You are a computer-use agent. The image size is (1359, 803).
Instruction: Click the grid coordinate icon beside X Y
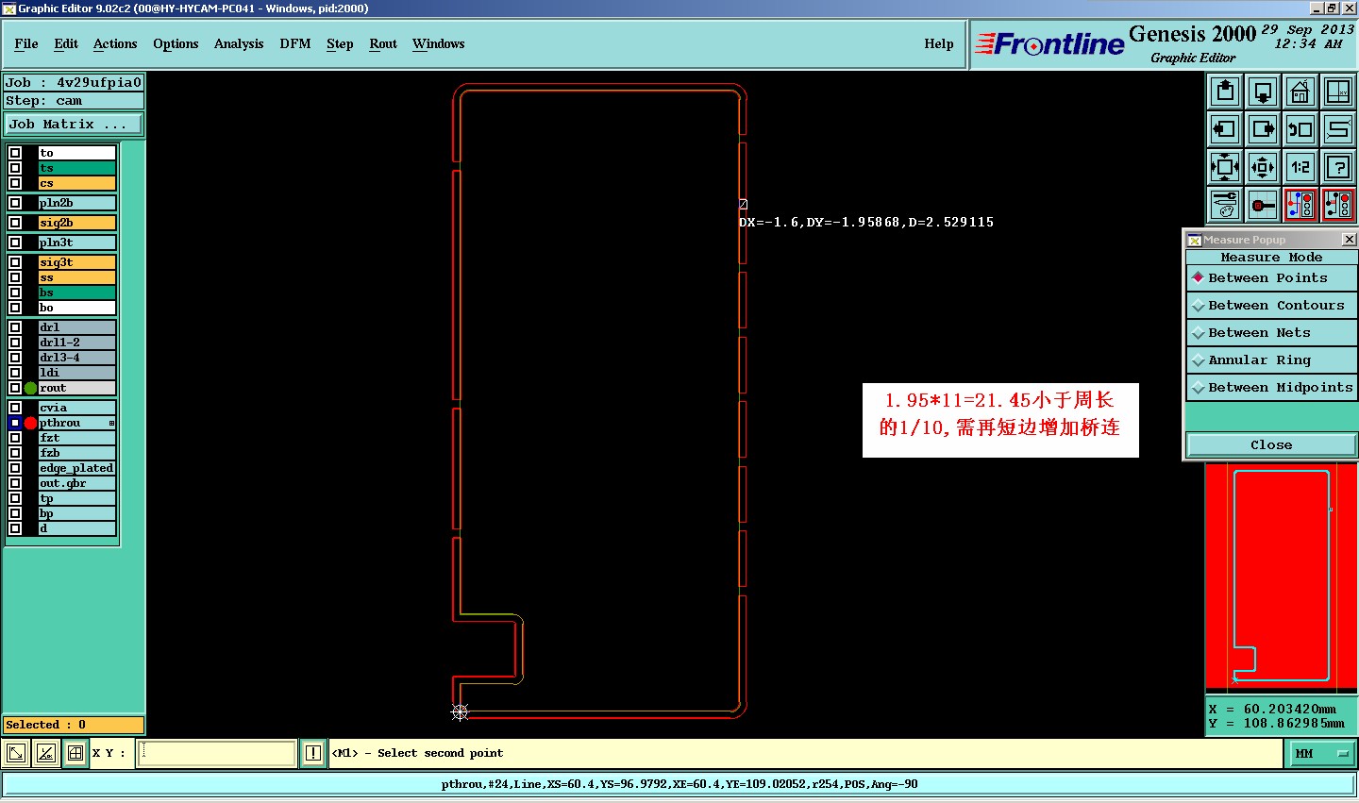(x=75, y=753)
